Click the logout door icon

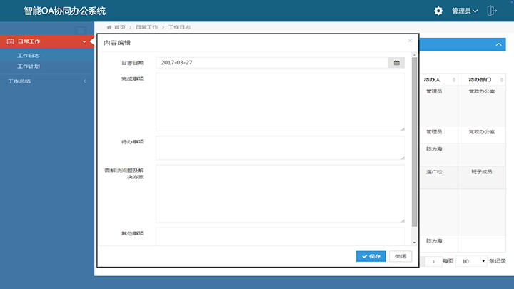click(492, 11)
